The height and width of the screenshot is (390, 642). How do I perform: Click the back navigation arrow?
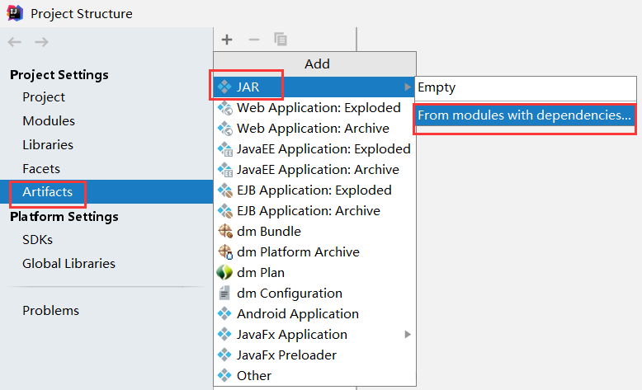(15, 42)
